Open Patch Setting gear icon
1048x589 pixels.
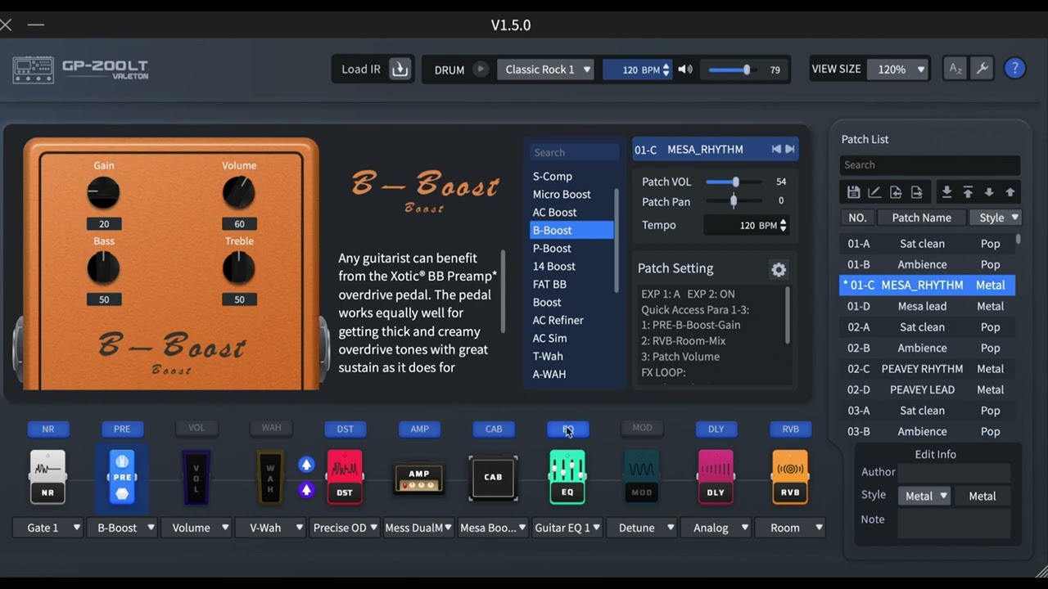click(779, 269)
